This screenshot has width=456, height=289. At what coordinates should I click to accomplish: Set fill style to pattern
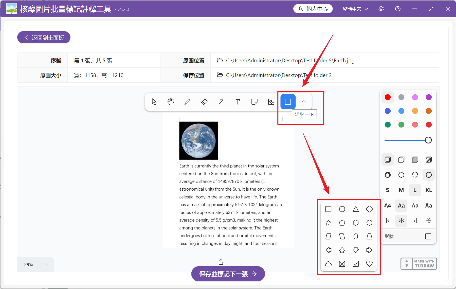(429, 159)
